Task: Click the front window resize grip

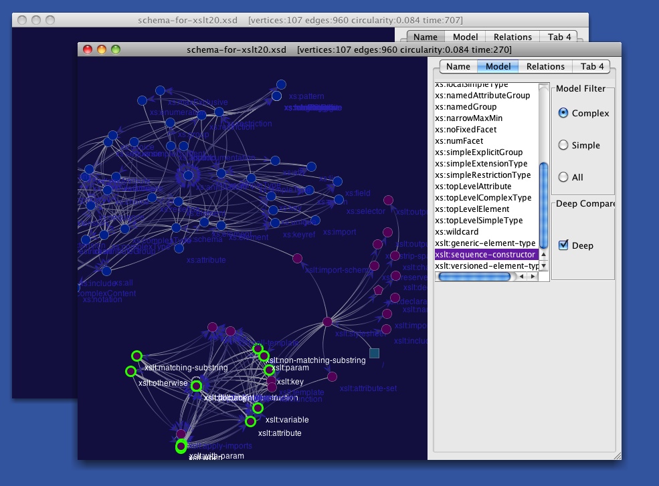Action: (x=617, y=456)
